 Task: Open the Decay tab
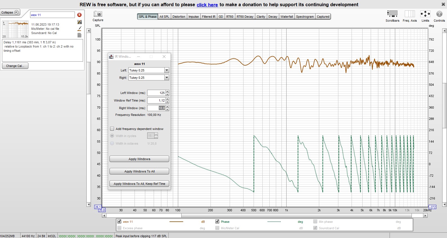(x=273, y=17)
